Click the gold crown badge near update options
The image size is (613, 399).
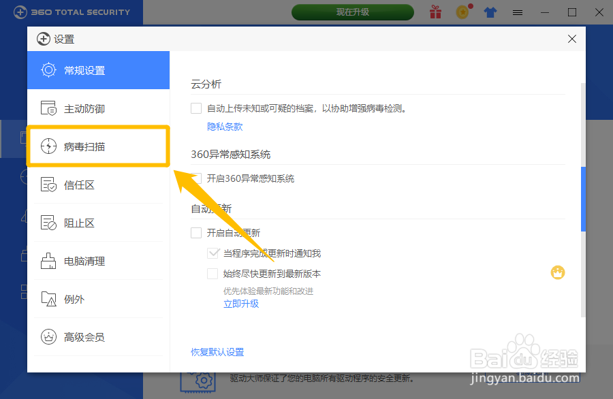(558, 272)
